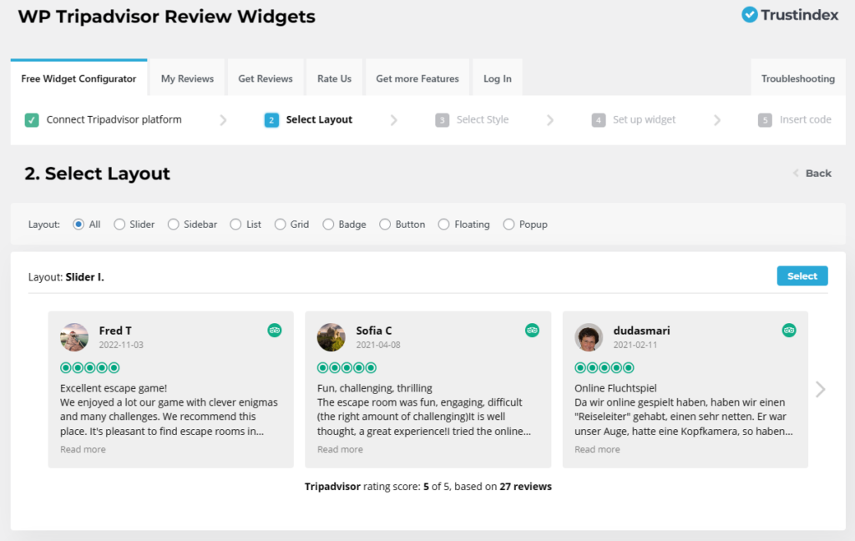Click the chevron between Select Layout and Select Style

[x=393, y=119]
